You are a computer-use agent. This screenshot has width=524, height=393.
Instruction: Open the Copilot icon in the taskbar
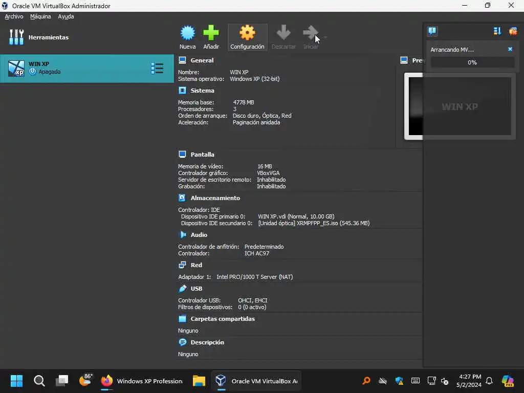click(508, 381)
